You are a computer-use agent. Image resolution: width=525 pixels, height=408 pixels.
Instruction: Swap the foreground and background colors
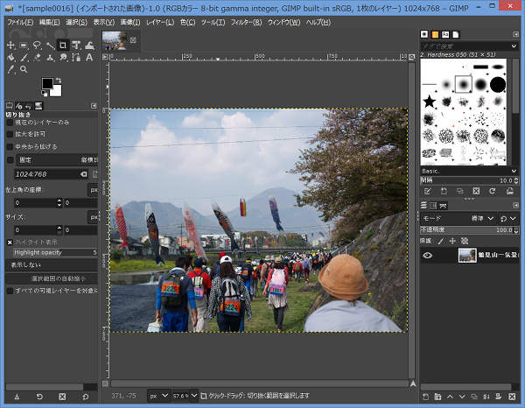[x=59, y=81]
